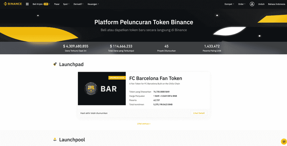
Task: Open the Pasar menu item
Action: click(x=57, y=4)
